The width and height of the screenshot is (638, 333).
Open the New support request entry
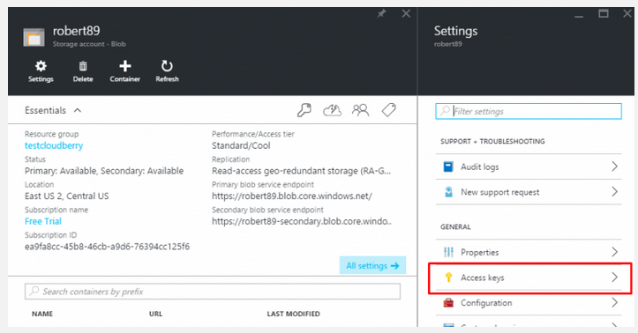[x=529, y=192]
